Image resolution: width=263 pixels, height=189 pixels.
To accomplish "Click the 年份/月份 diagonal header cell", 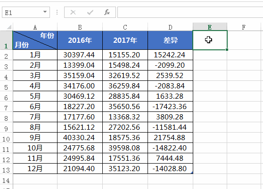I will coord(35,40).
